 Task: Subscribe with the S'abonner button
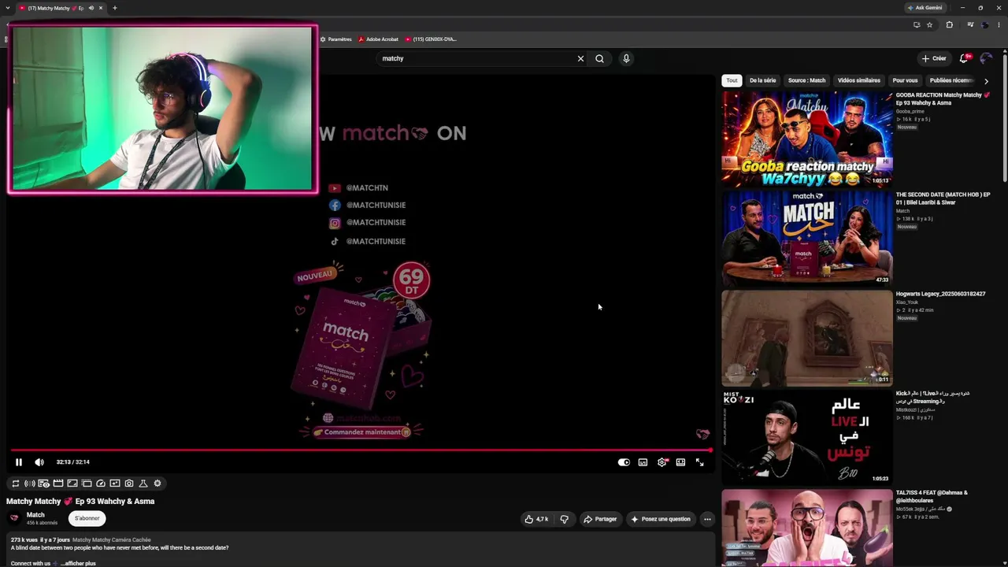coord(87,518)
